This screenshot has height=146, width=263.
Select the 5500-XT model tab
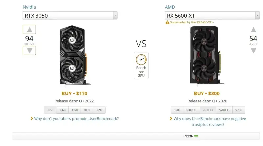click(191, 110)
